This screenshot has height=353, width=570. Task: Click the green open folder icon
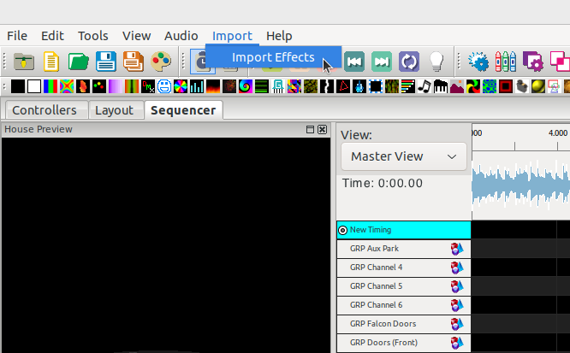(79, 62)
